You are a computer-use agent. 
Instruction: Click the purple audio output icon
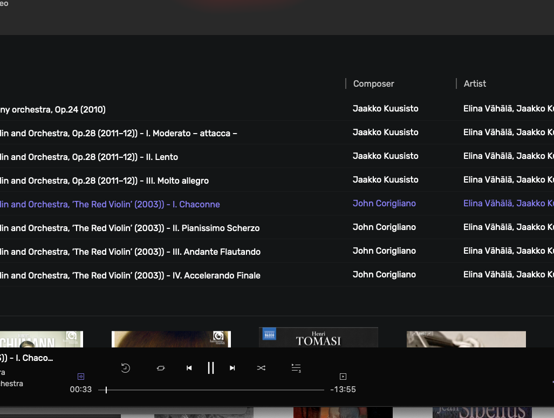tap(81, 377)
